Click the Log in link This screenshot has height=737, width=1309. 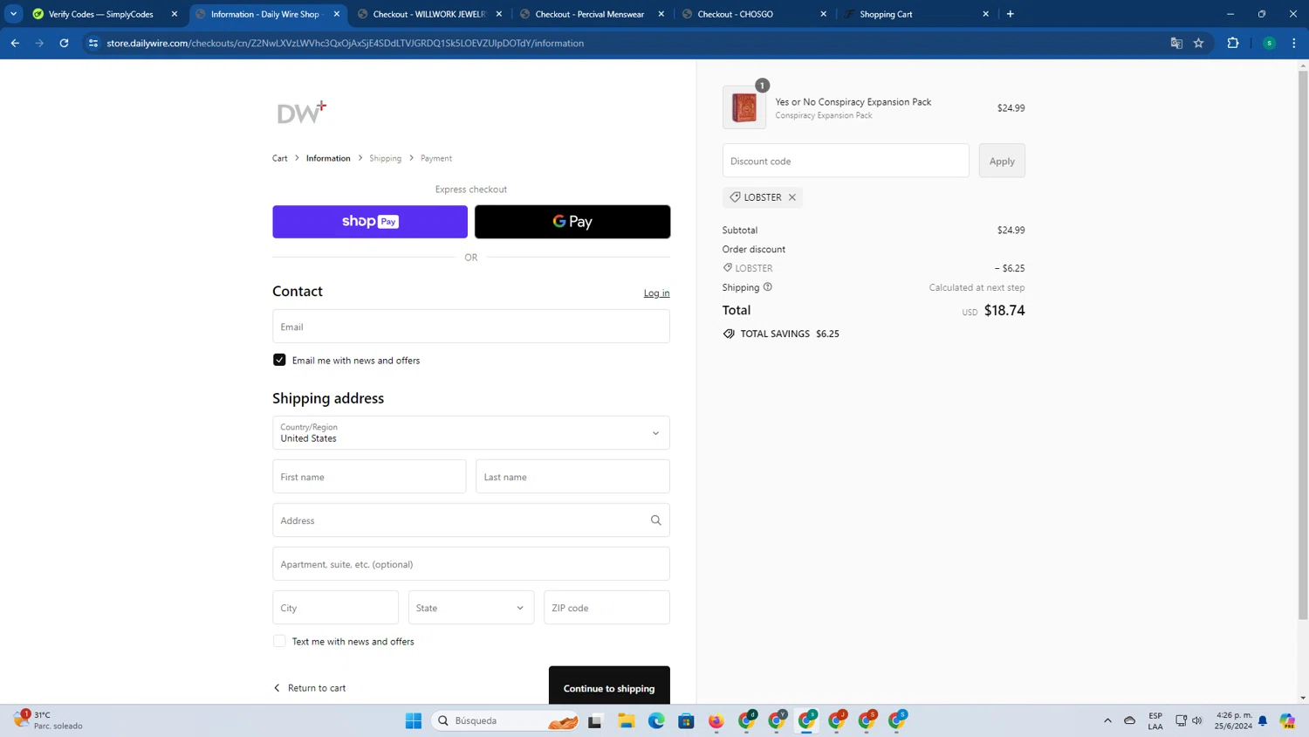tap(656, 293)
